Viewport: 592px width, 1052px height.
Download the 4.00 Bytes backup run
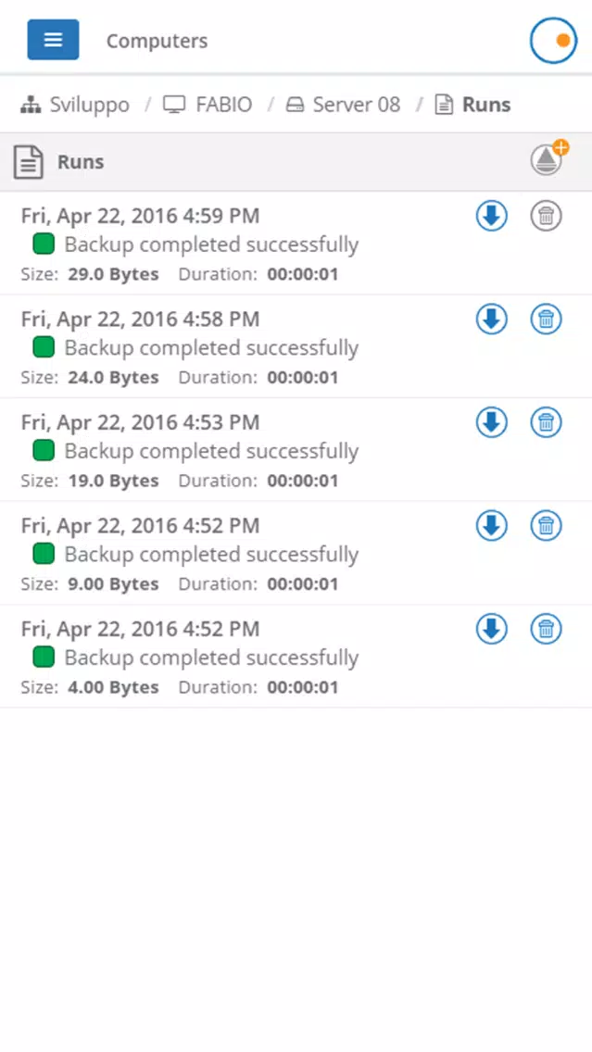pos(492,630)
